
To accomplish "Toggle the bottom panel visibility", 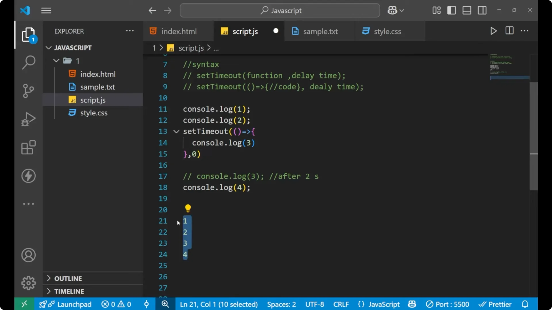I will (x=466, y=10).
